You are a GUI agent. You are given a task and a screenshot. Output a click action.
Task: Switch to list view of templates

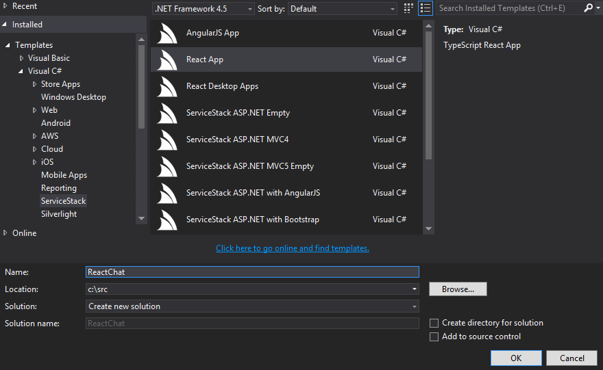pos(426,9)
